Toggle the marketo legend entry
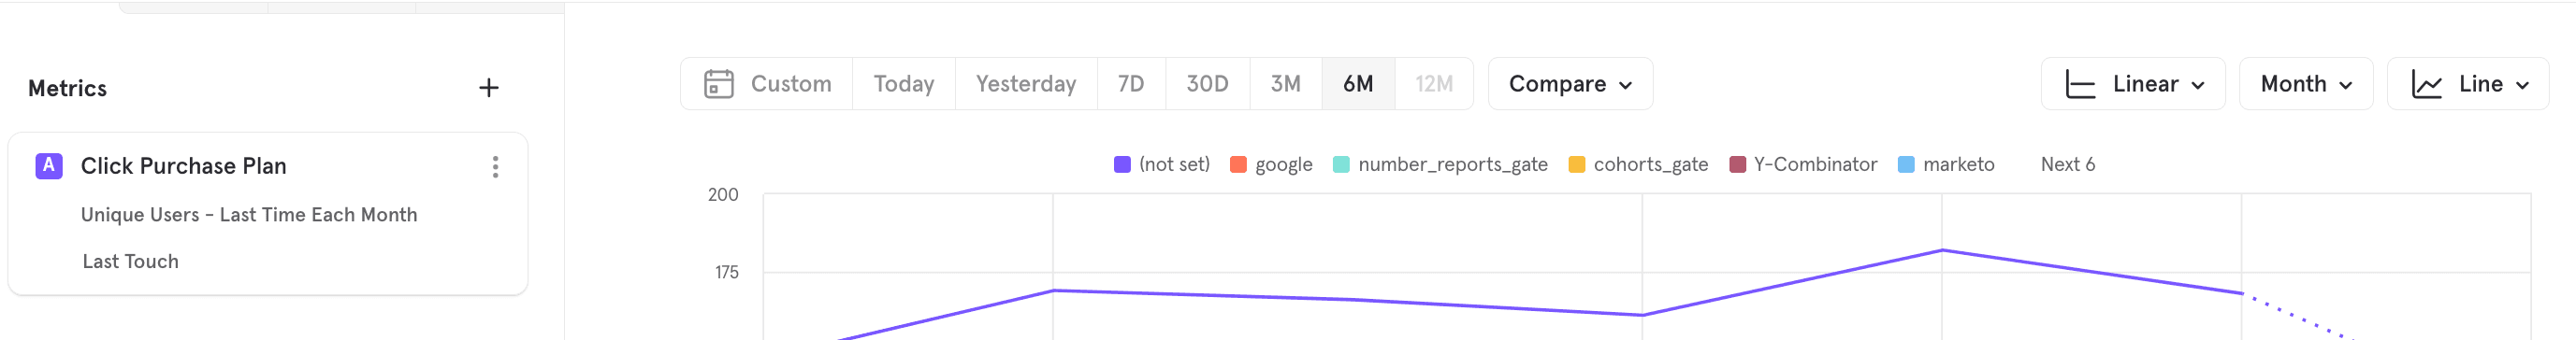 [1945, 165]
